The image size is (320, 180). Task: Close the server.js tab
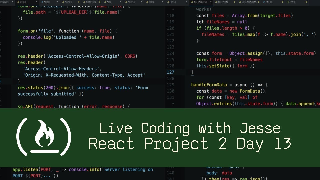point(37,2)
